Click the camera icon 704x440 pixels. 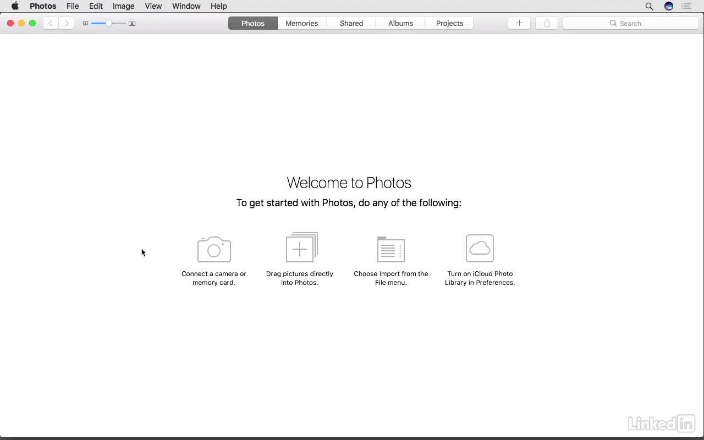click(214, 249)
